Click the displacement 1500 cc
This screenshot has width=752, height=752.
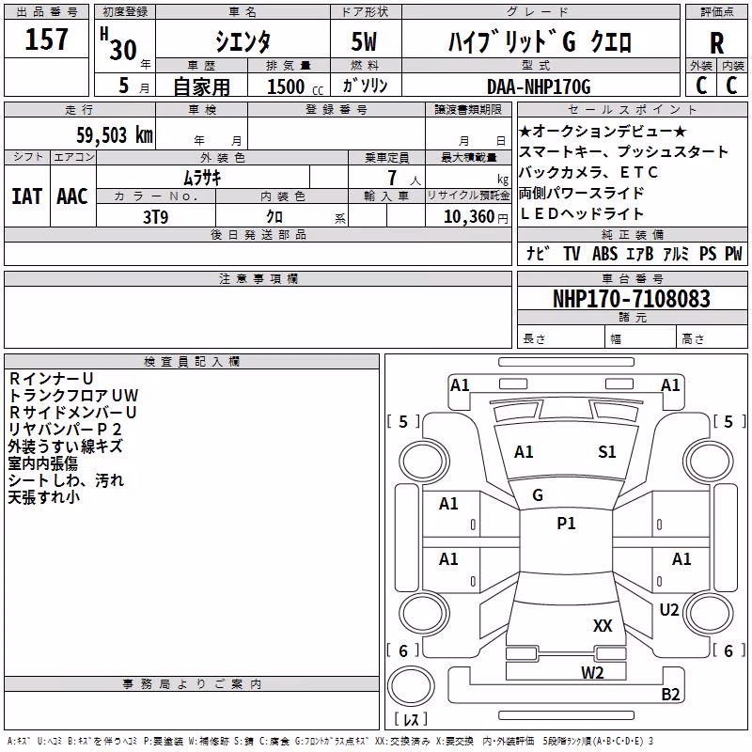295,86
